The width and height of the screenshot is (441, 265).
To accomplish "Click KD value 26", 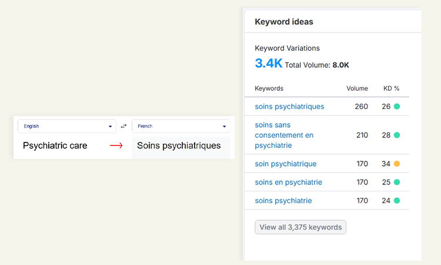I will click(x=386, y=107).
